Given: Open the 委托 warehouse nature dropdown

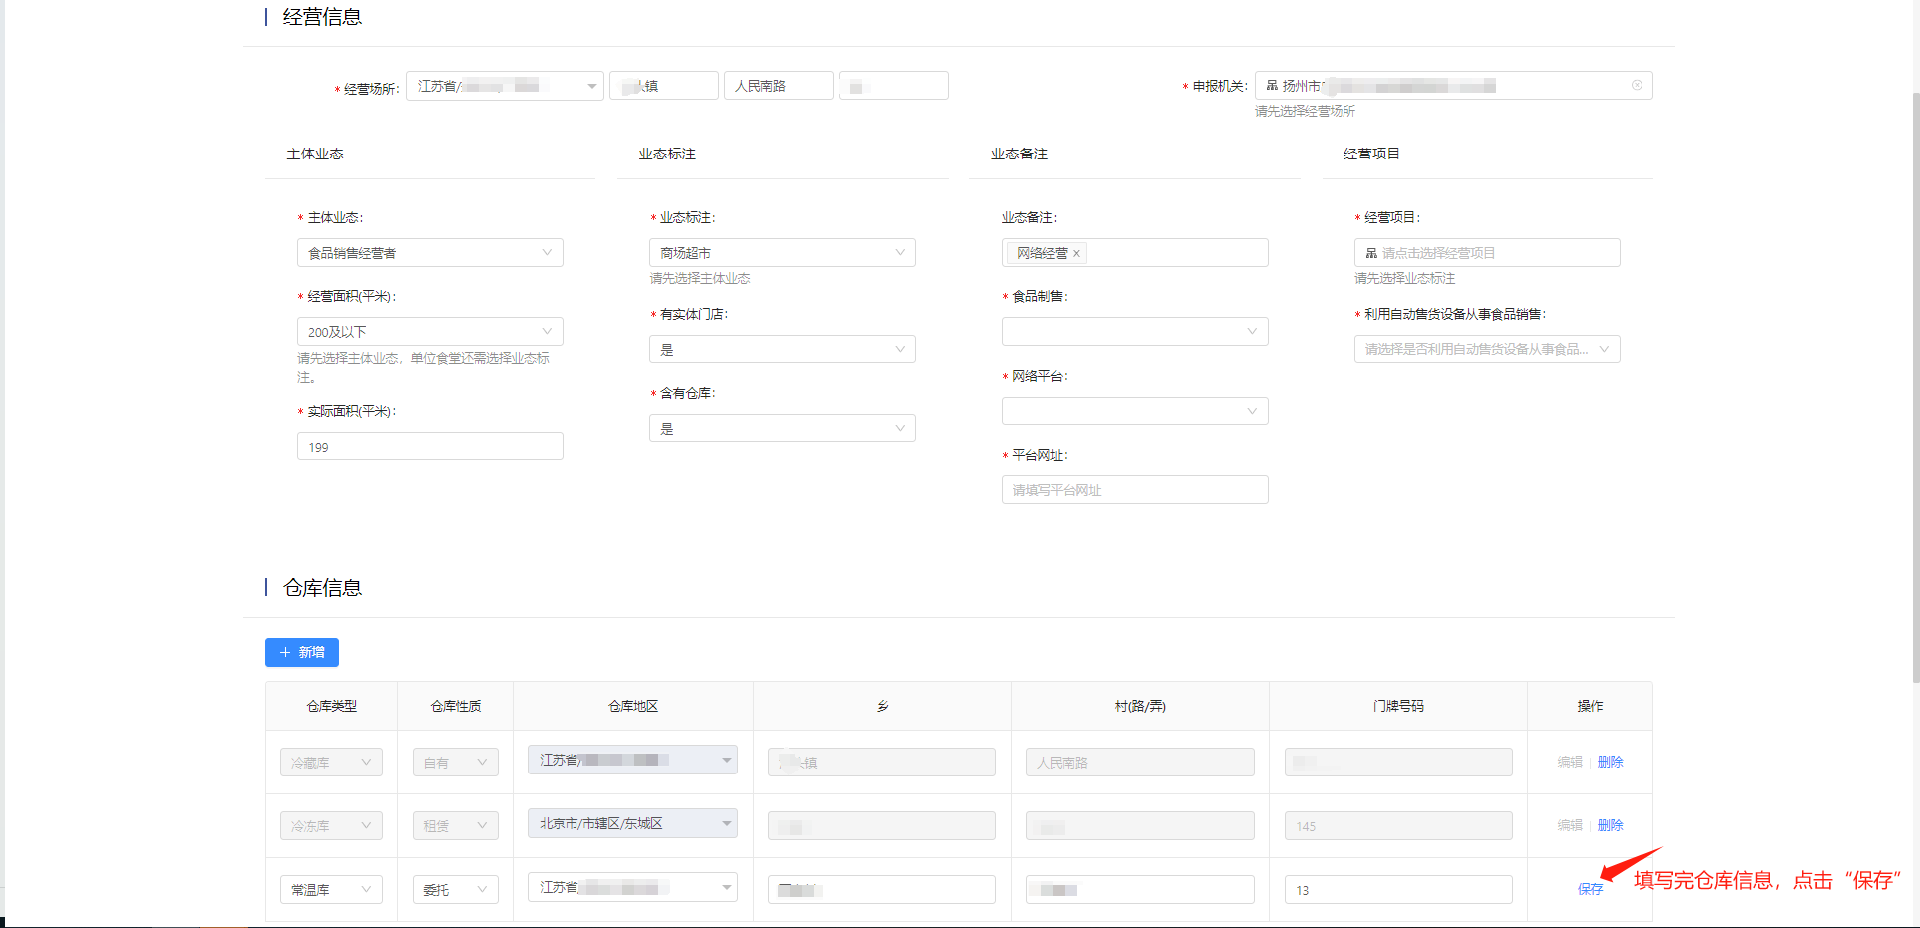Looking at the screenshot, I should pos(455,890).
